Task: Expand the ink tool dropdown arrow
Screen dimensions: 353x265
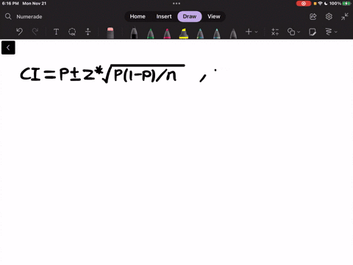Action: coord(336,32)
